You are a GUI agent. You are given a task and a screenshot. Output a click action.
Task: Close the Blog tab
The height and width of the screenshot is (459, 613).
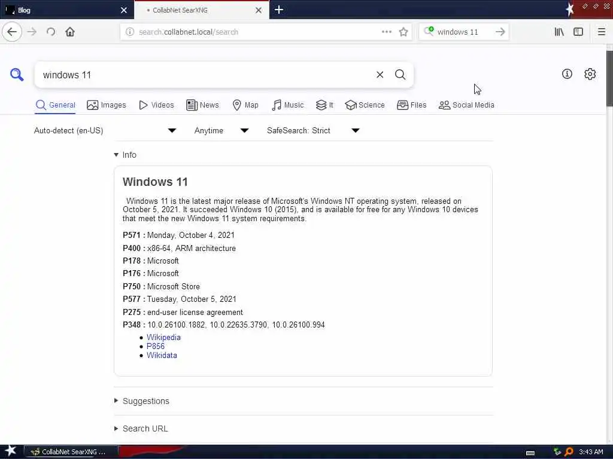124,10
